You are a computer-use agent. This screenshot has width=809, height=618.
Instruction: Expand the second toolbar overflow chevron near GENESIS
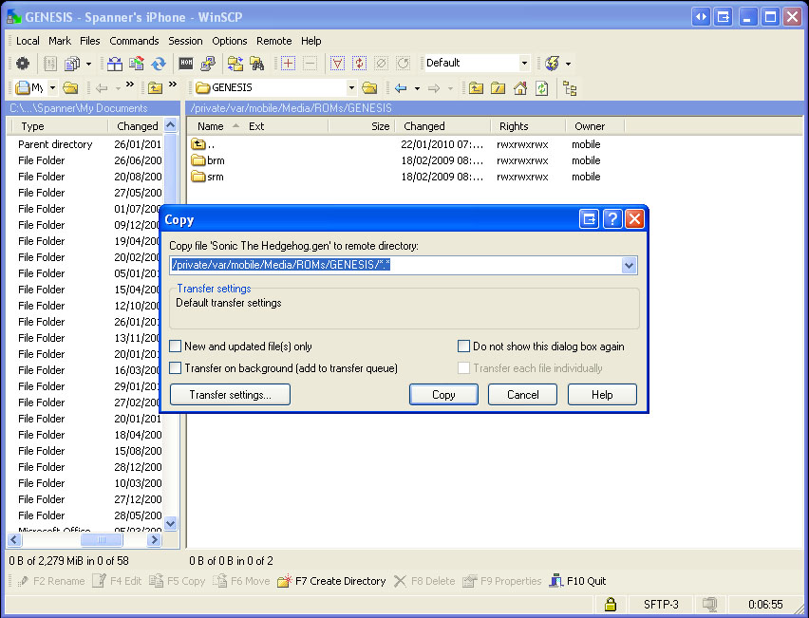point(173,84)
